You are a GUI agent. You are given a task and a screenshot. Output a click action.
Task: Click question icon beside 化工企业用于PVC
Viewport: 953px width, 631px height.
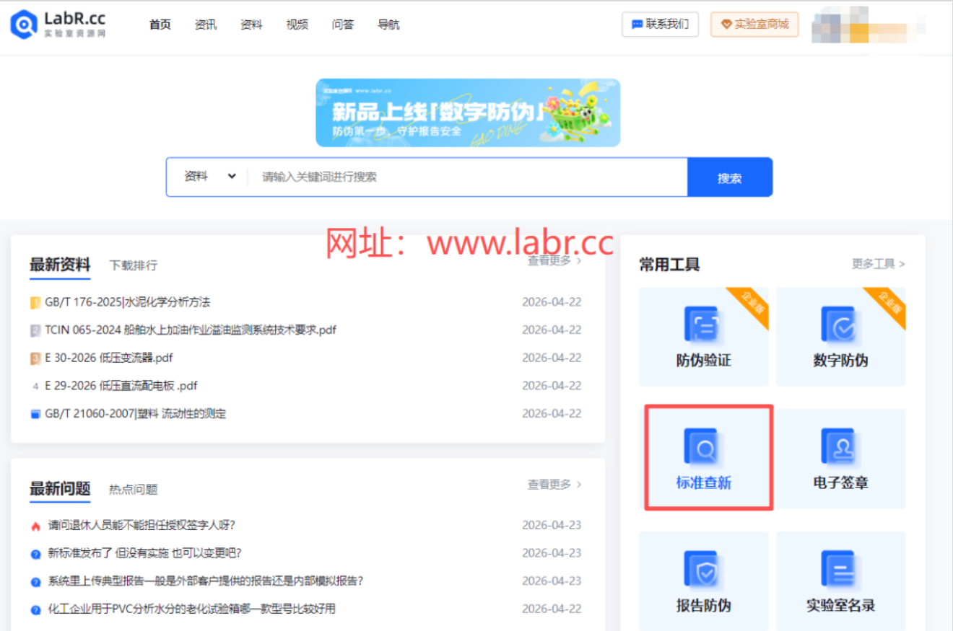pyautogui.click(x=35, y=610)
